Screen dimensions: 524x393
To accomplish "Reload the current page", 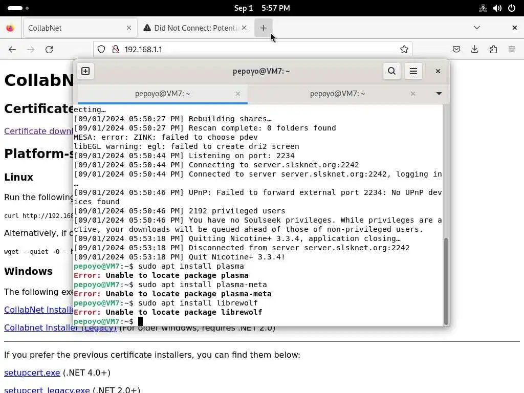I will [x=49, y=50].
